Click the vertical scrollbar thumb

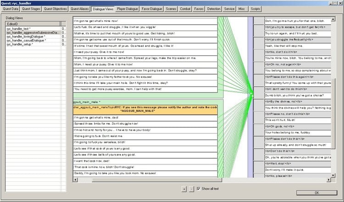[333, 114]
